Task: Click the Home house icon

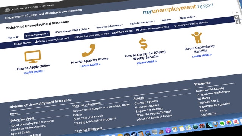Action: (17, 37)
